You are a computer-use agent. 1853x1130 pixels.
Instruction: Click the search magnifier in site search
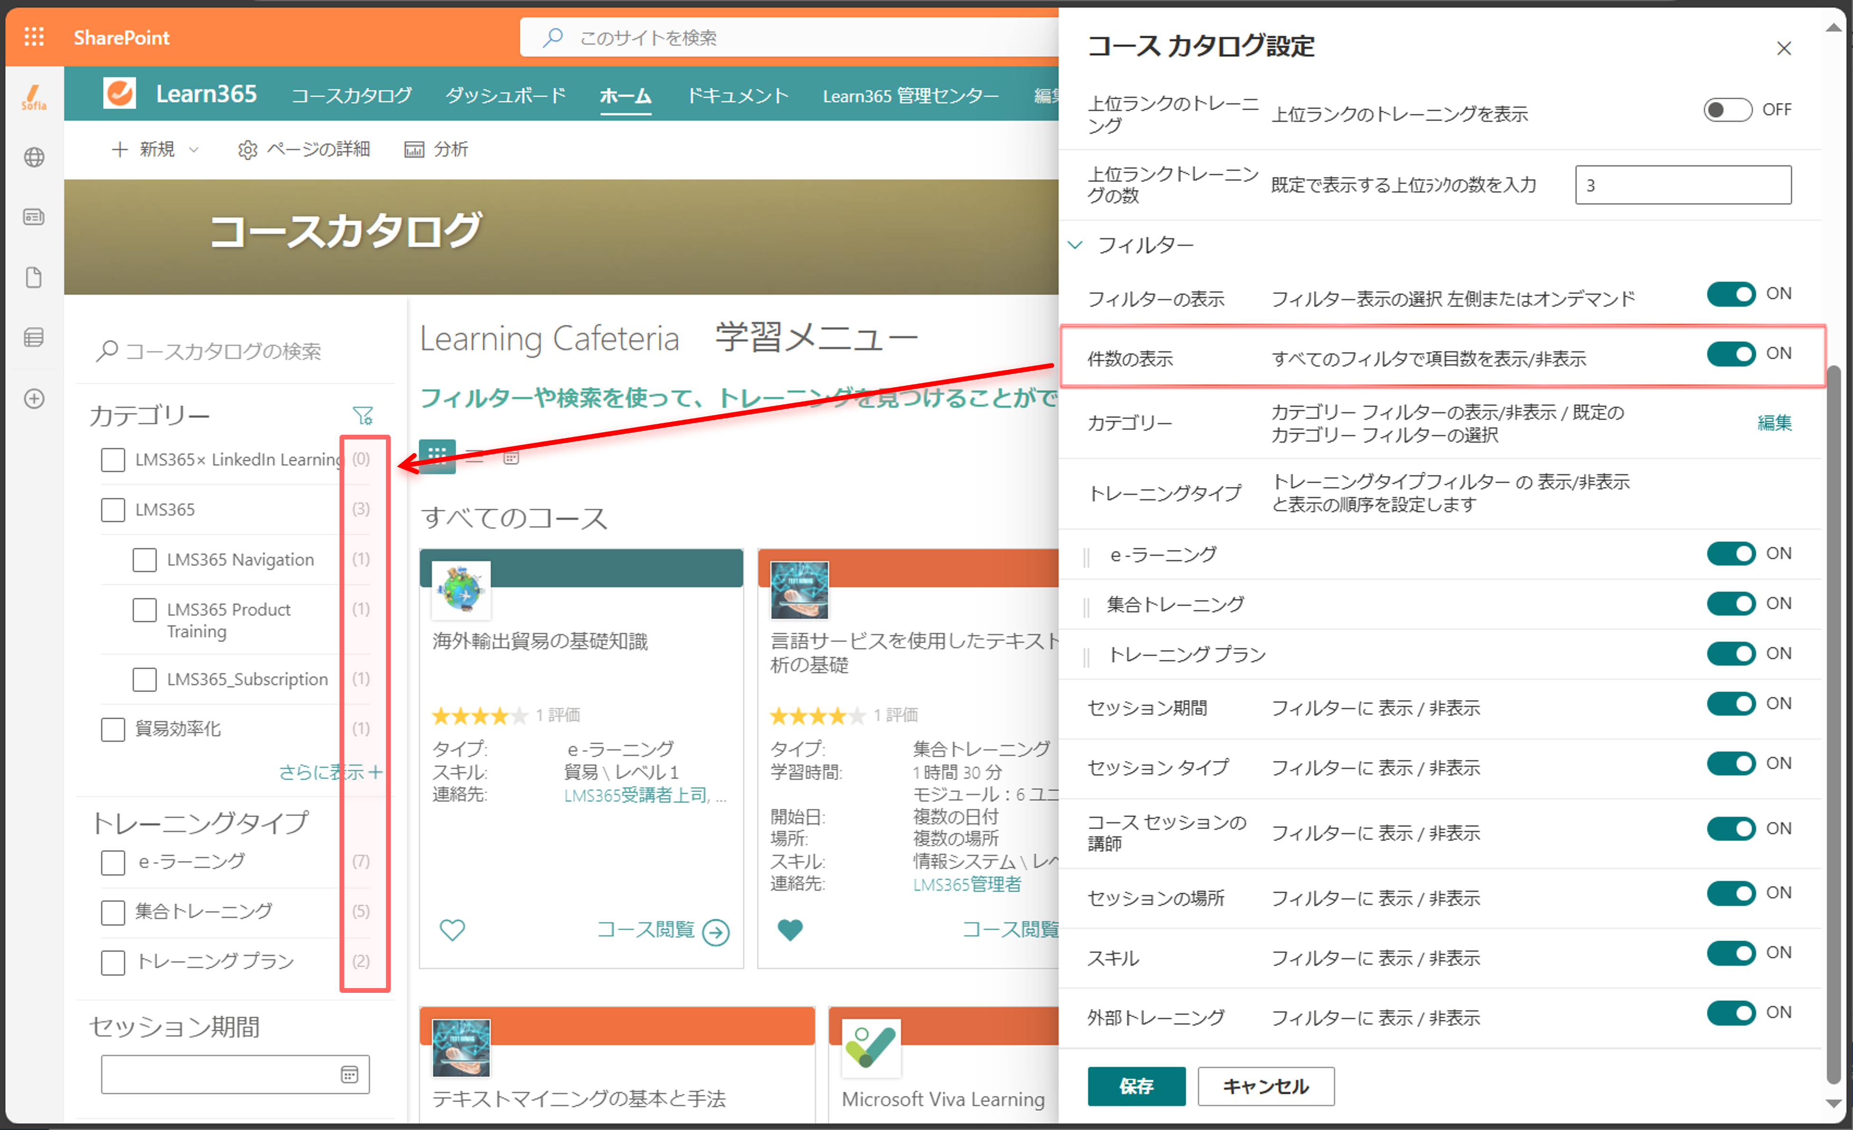553,37
